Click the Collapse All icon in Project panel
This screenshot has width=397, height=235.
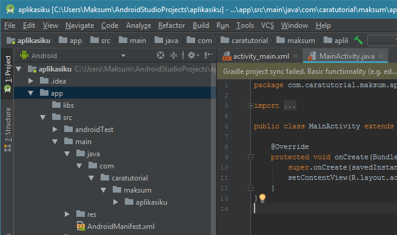click(174, 55)
